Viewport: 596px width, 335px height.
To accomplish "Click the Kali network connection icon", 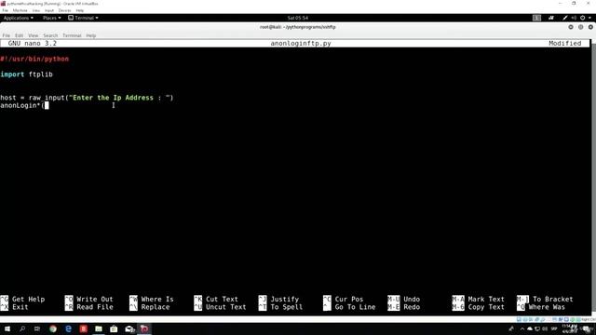I will coord(550,18).
